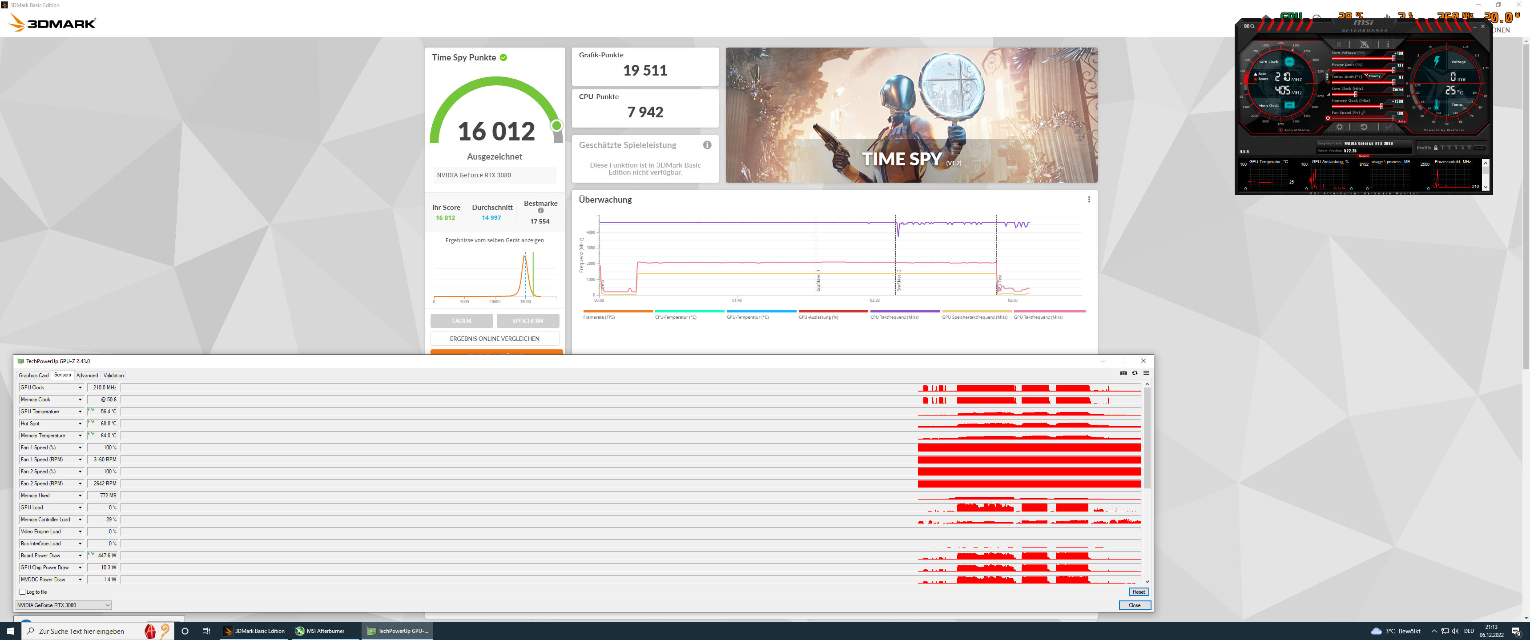Toggle Apply at Startup in Afterburner
The width and height of the screenshot is (1530, 640).
click(1281, 130)
